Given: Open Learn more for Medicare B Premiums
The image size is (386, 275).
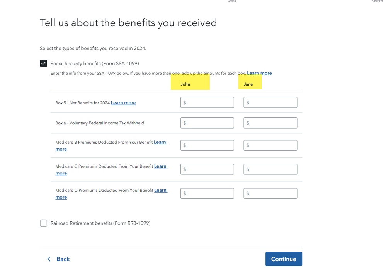Looking at the screenshot, I should click(x=160, y=142).
